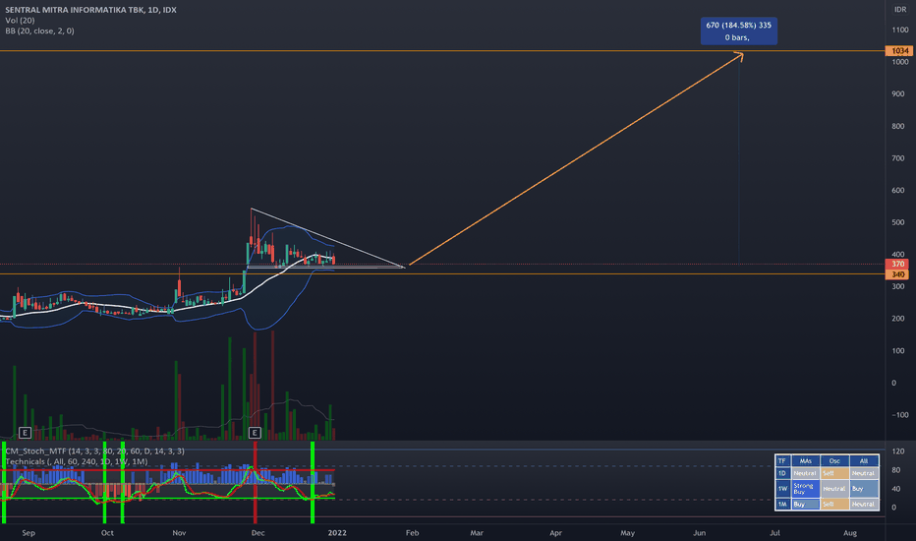This screenshot has width=916, height=541.
Task: Select the orange diagonal projection arrow line
Action: (x=575, y=159)
